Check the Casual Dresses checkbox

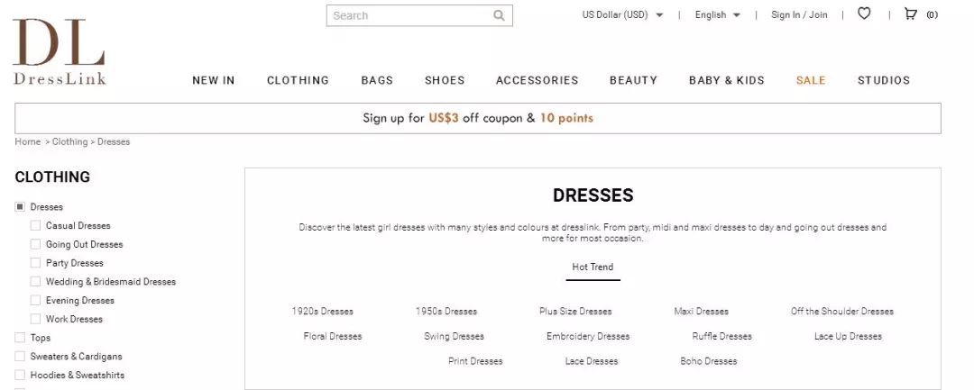[36, 225]
